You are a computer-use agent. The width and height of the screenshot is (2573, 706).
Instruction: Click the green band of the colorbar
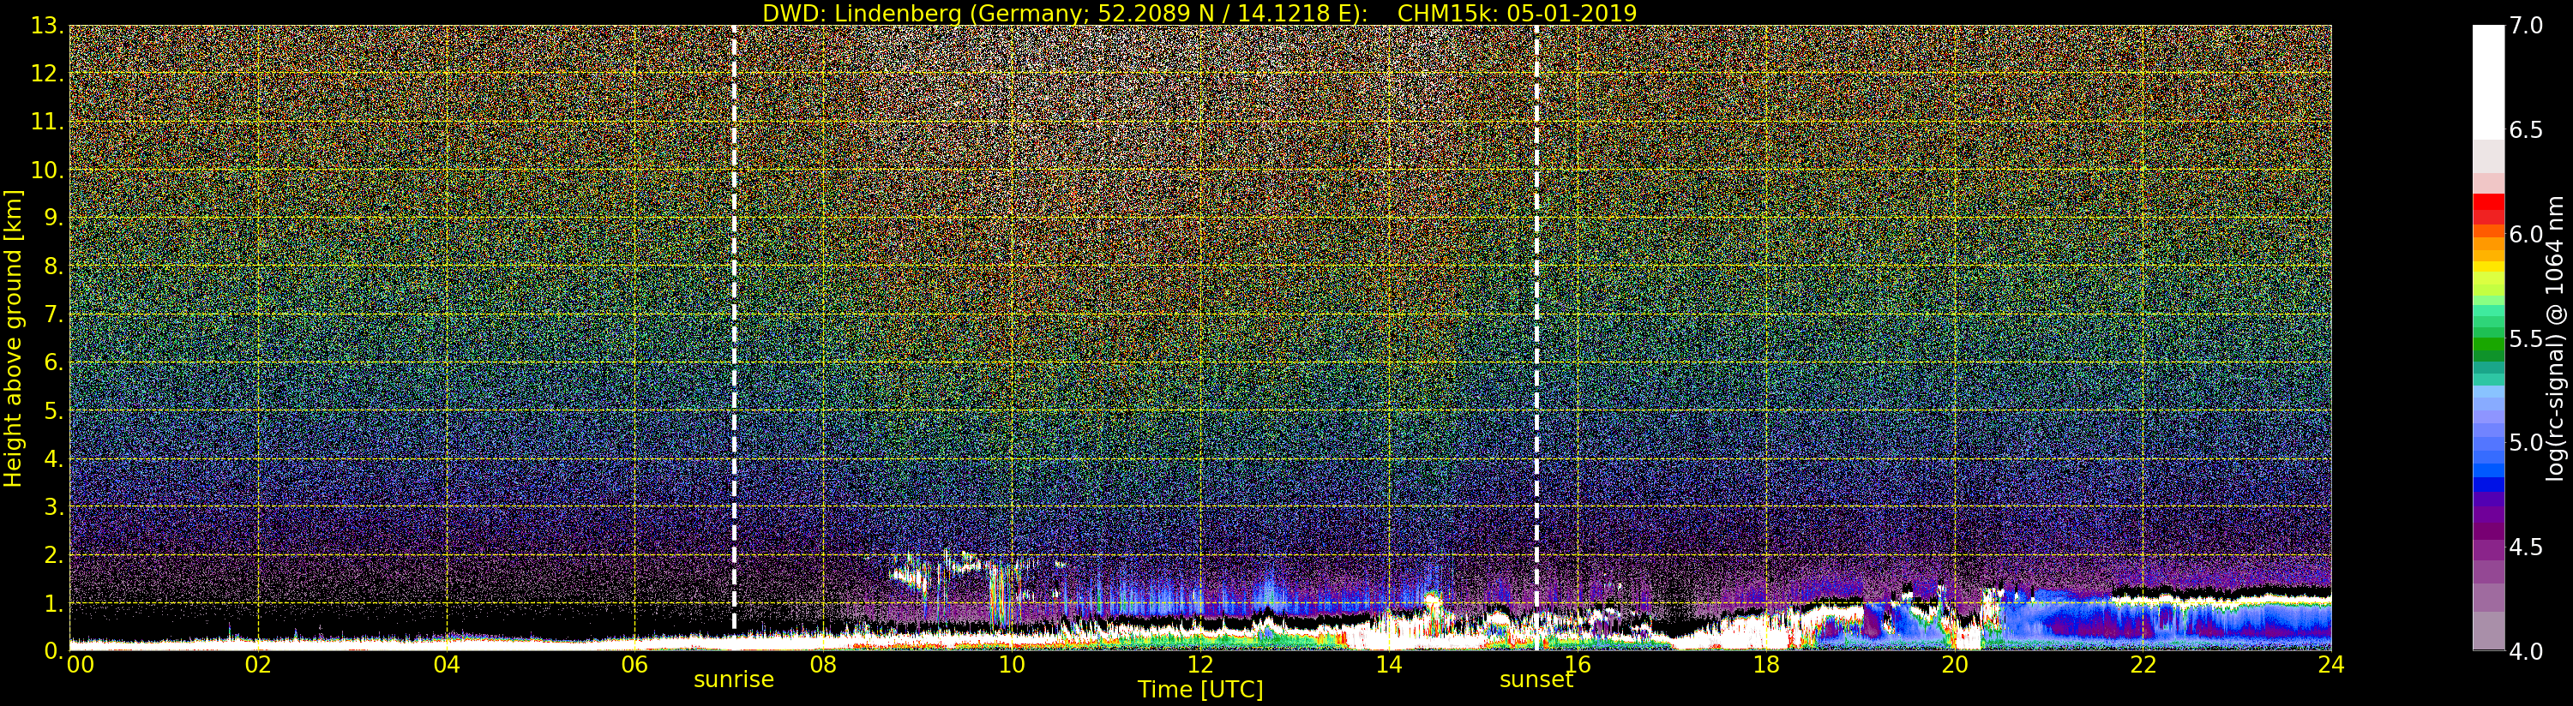(2488, 344)
